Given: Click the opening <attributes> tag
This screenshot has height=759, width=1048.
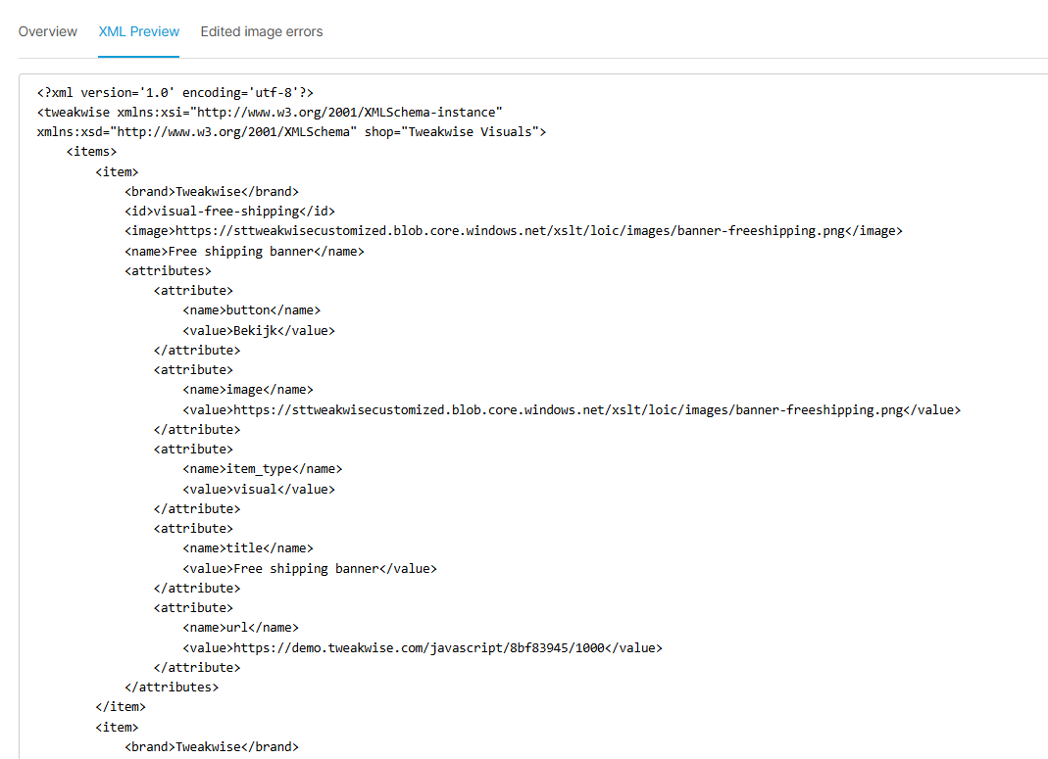Looking at the screenshot, I should (x=168, y=271).
